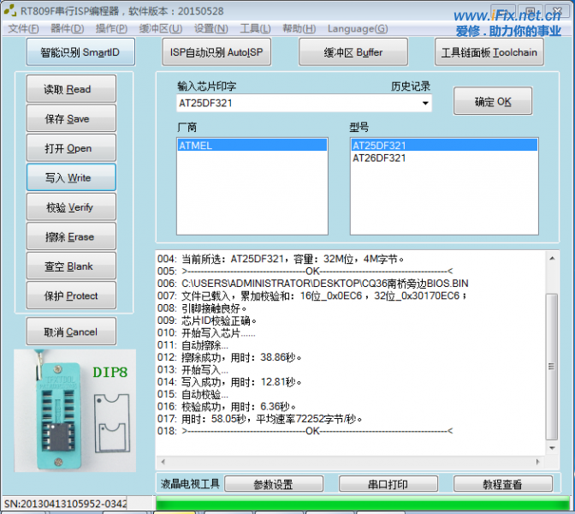This screenshot has height=514, width=575.
Task: Click log line 017 average speed
Action: 259,419
